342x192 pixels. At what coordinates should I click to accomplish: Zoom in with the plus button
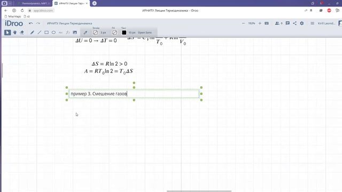tap(260, 23)
